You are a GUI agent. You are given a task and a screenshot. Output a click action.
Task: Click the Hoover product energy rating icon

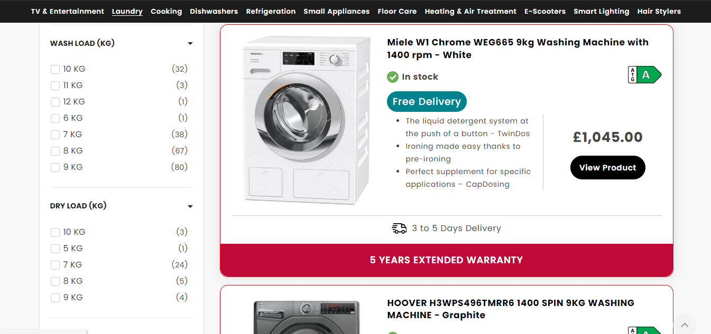(644, 331)
